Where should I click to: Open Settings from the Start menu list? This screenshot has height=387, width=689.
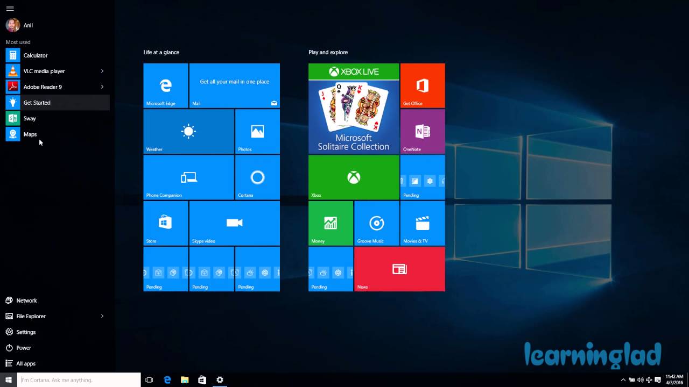pos(57,332)
